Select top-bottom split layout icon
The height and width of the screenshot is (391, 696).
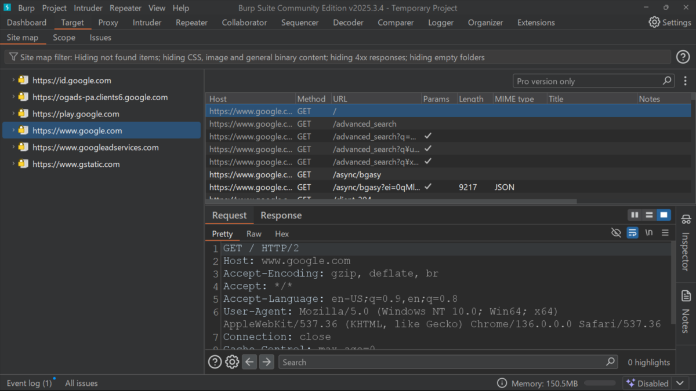pos(649,215)
